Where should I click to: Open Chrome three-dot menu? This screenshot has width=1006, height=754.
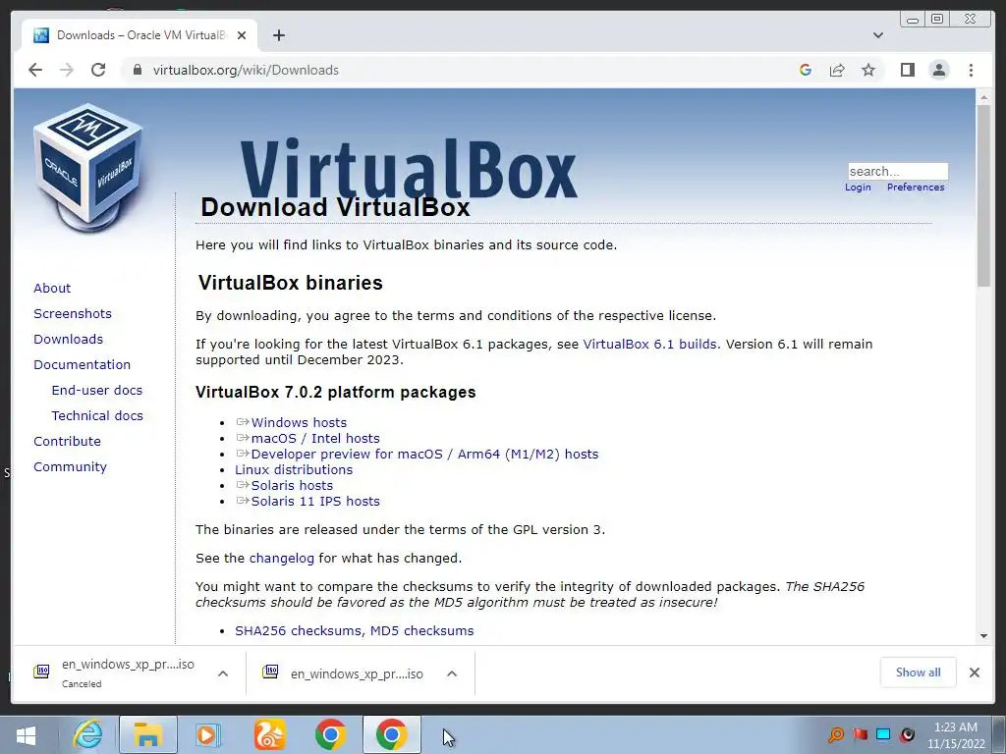click(x=972, y=70)
